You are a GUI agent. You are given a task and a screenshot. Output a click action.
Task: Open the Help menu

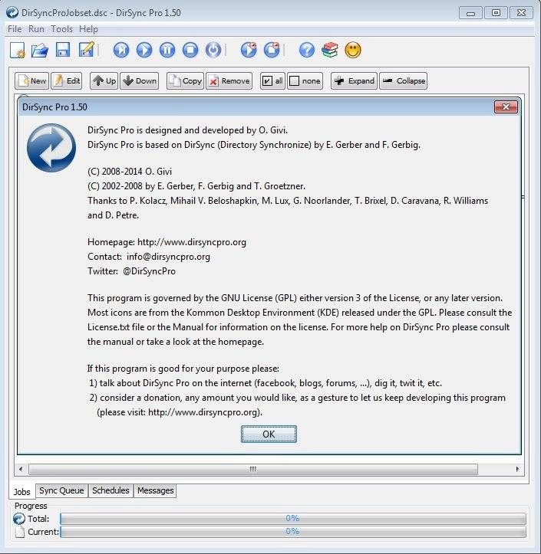pyautogui.click(x=88, y=29)
